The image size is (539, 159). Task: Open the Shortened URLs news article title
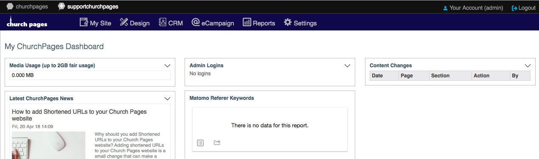tap(79, 115)
